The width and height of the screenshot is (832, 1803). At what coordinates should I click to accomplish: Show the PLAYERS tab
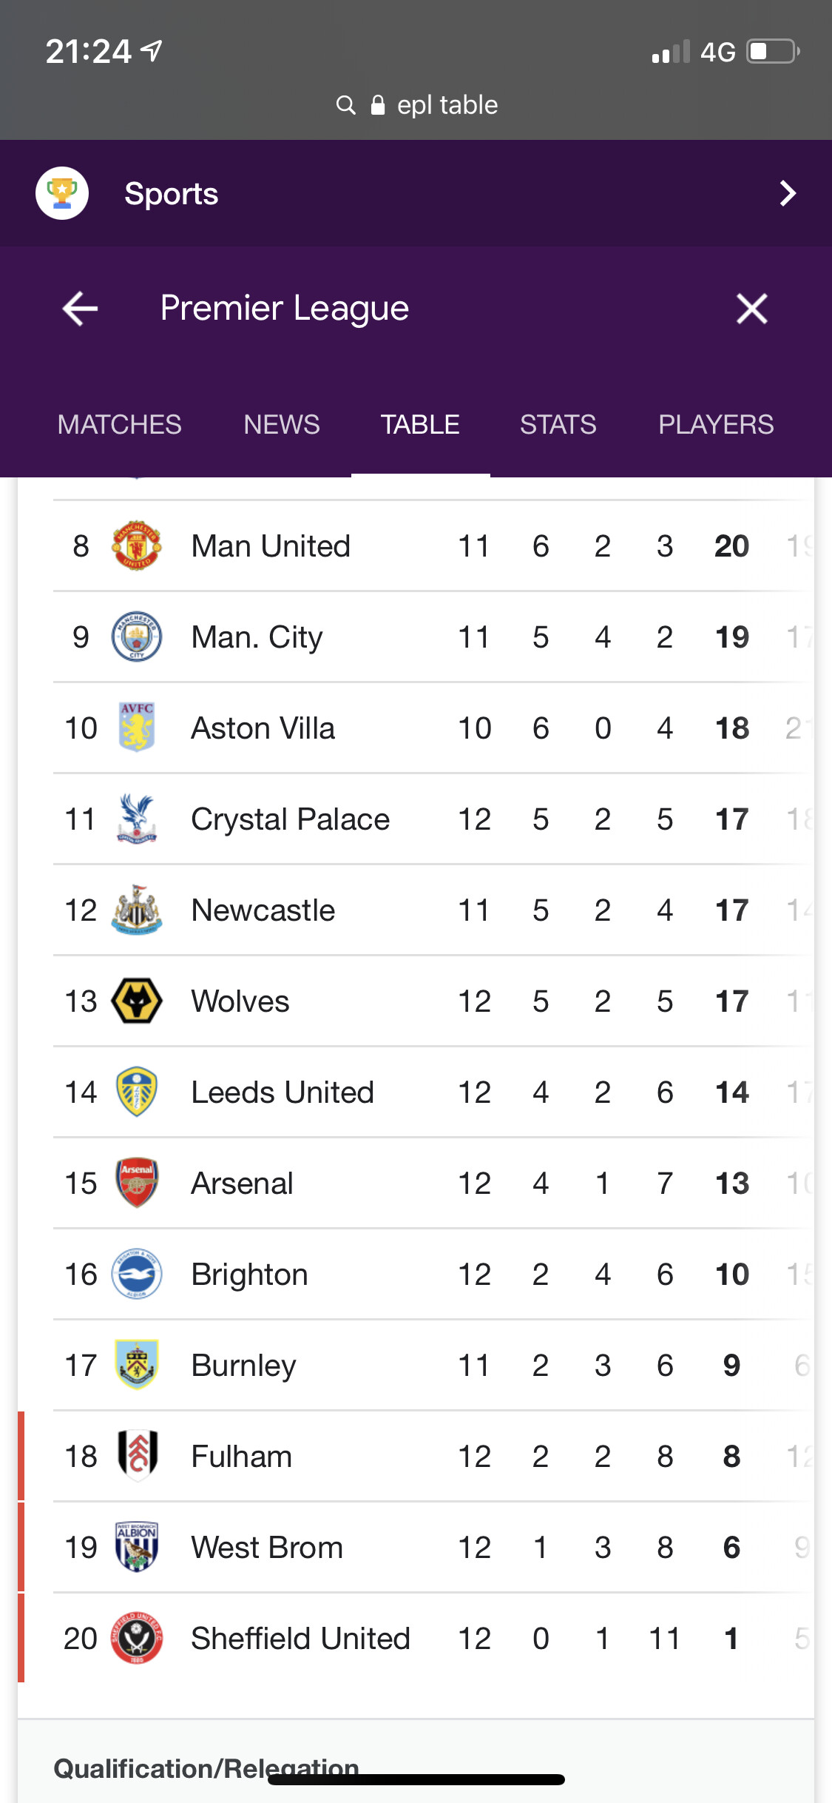[x=716, y=424]
